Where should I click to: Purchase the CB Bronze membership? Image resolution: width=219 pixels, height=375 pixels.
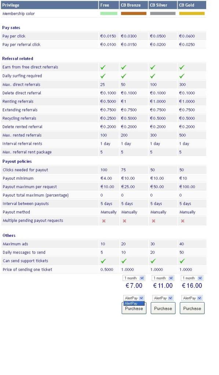pyautogui.click(x=134, y=308)
